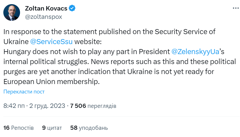240x137 pixels.
Task: Click Zoltan Kovacs's profile avatar photo
Action: (x=12, y=13)
